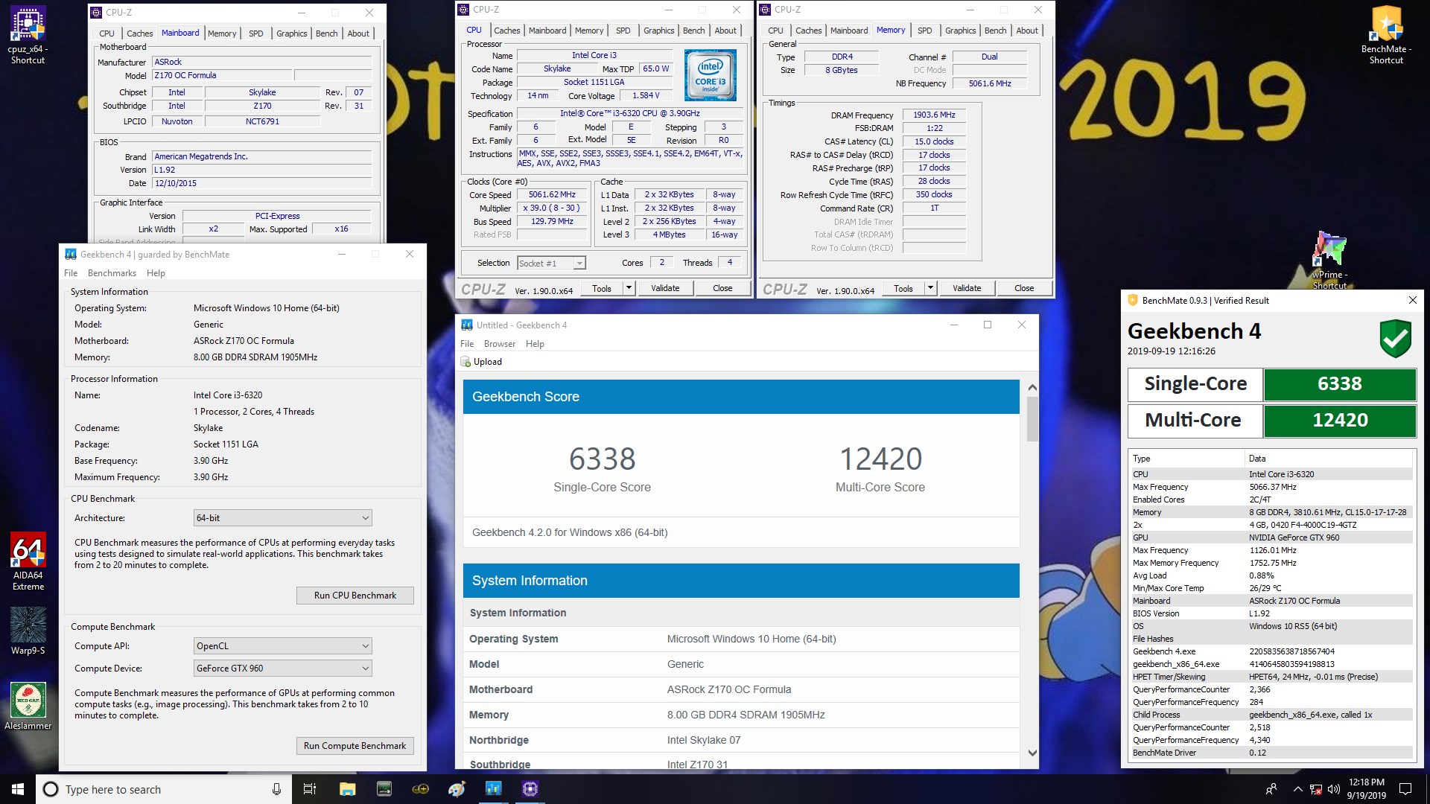Click the Core Speed 5061.62 MHz value
The image size is (1430, 804).
point(552,195)
